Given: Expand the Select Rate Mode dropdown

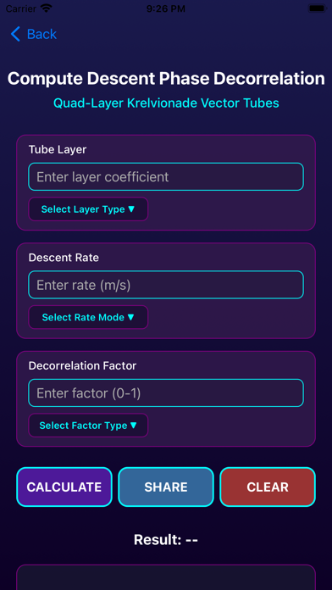Looking at the screenshot, I should 88,317.
